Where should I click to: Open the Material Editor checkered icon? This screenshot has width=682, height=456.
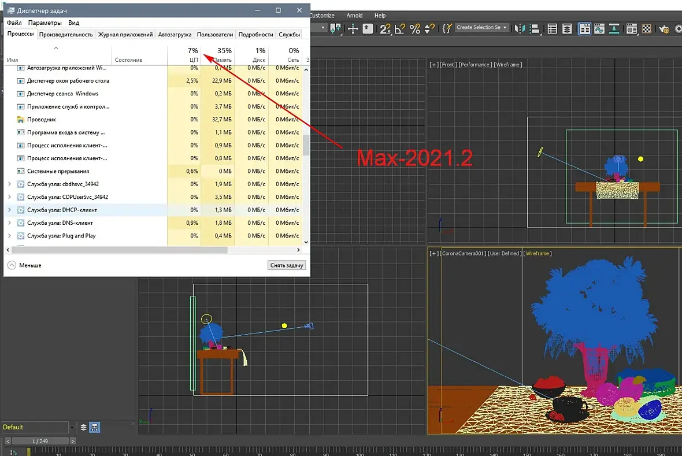646,28
